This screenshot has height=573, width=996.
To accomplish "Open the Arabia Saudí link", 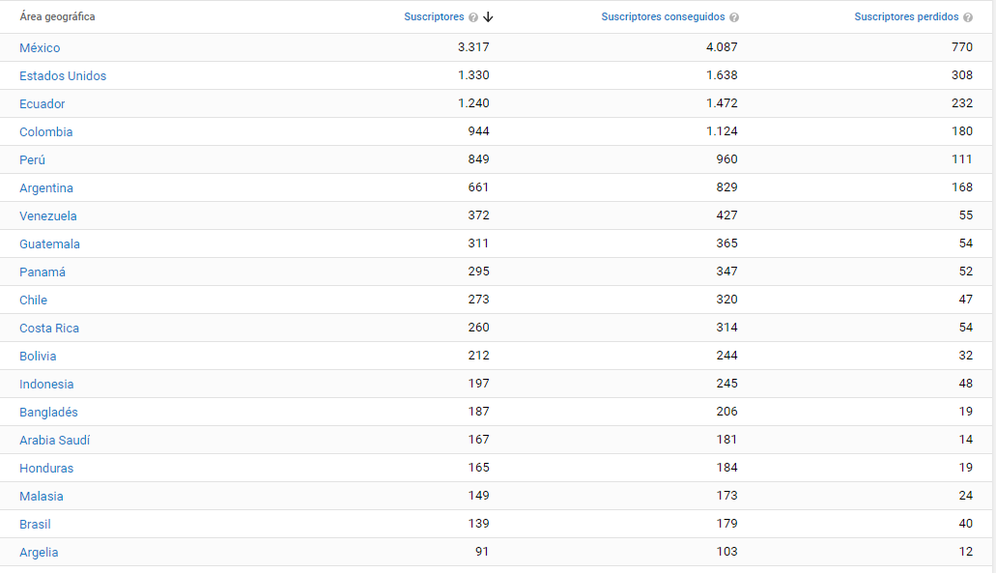I will pos(55,440).
